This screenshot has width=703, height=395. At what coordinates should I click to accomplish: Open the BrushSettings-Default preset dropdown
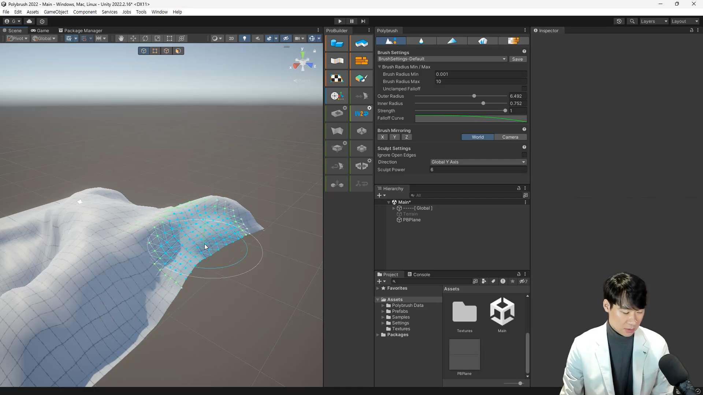pyautogui.click(x=442, y=59)
